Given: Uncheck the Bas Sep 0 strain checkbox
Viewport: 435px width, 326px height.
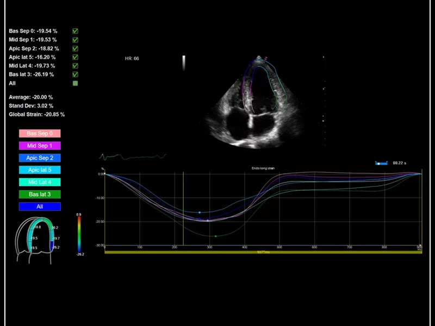Looking at the screenshot, I should point(74,31).
